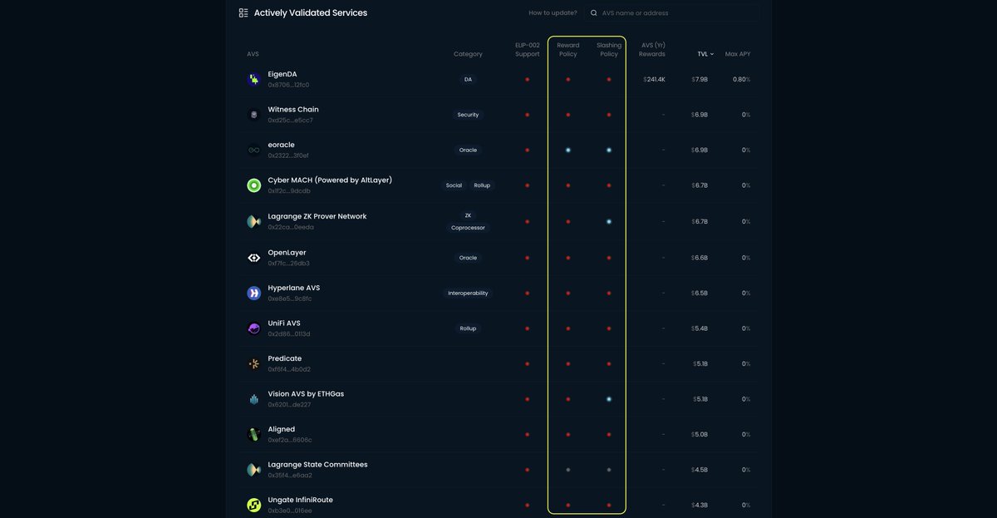Click the AVS (1Y) Rewards column header
Viewport: 997px width, 518px height.
click(653, 50)
